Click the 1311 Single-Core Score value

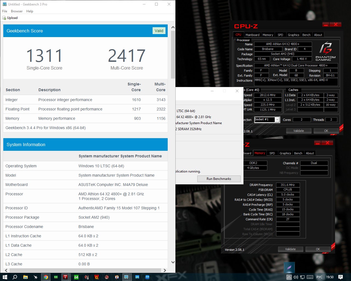pos(44,56)
